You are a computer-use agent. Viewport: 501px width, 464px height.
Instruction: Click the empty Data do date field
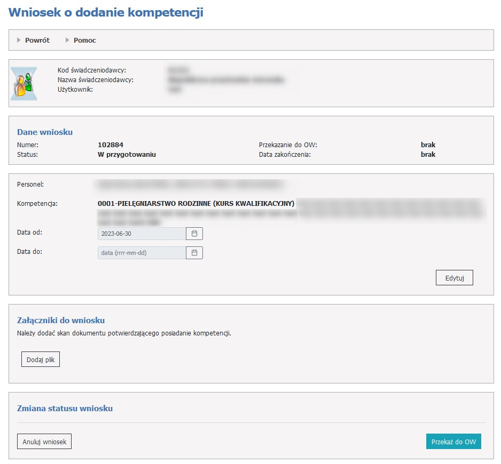(142, 253)
